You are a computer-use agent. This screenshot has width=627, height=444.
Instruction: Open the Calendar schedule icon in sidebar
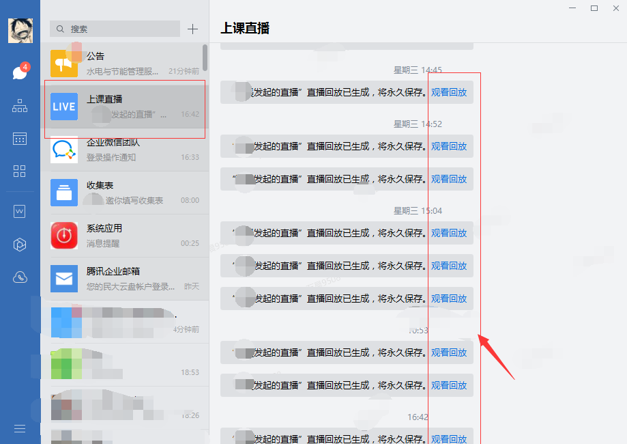click(x=19, y=139)
